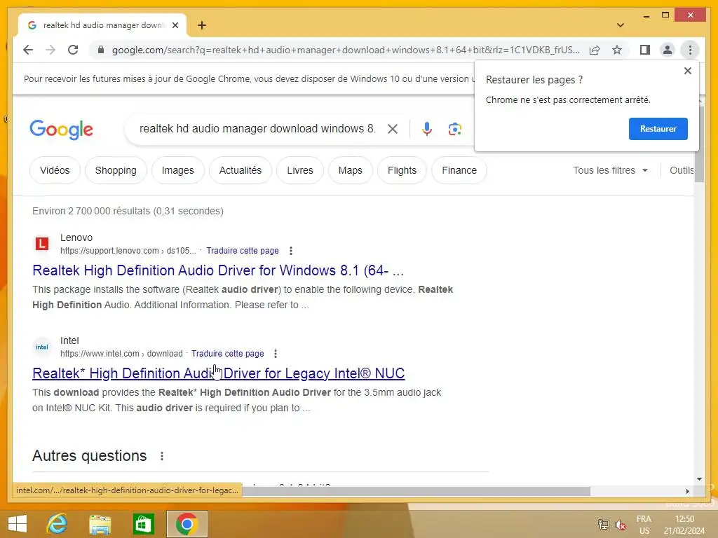Screen dimensions: 718x538
Task: Go back to the previous page
Action: click(28, 50)
